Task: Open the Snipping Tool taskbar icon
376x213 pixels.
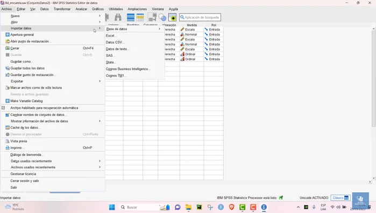Action: pyautogui.click(x=210, y=207)
